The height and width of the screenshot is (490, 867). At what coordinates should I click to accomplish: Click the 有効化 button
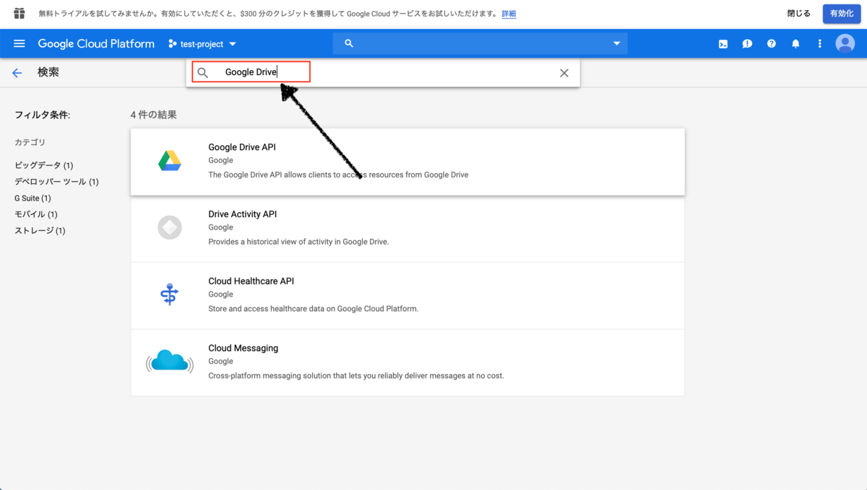[842, 14]
